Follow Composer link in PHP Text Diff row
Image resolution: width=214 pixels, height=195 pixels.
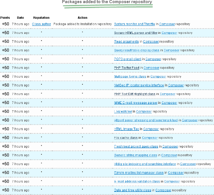coord(168,94)
